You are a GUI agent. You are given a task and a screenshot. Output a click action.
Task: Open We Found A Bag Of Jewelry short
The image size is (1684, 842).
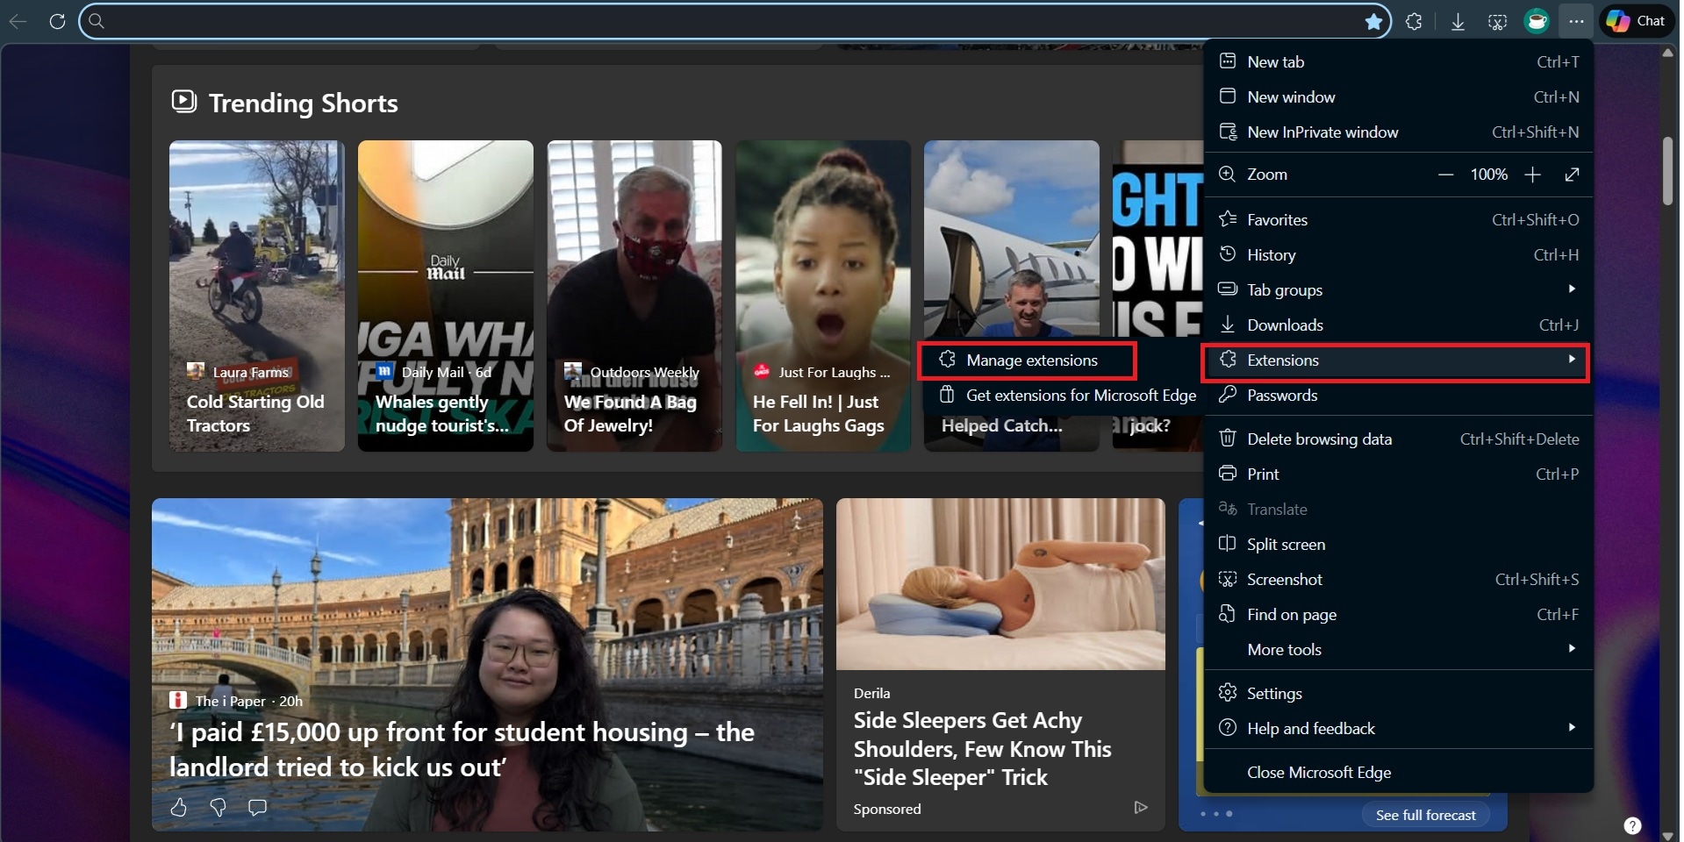(634, 296)
